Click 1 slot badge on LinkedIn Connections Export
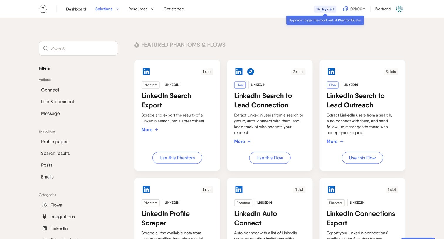 (392, 190)
